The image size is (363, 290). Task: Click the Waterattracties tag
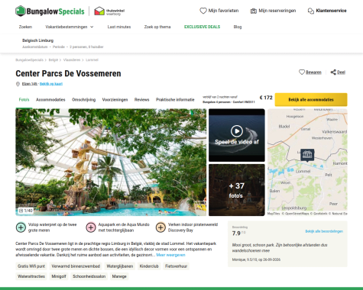tap(31, 276)
